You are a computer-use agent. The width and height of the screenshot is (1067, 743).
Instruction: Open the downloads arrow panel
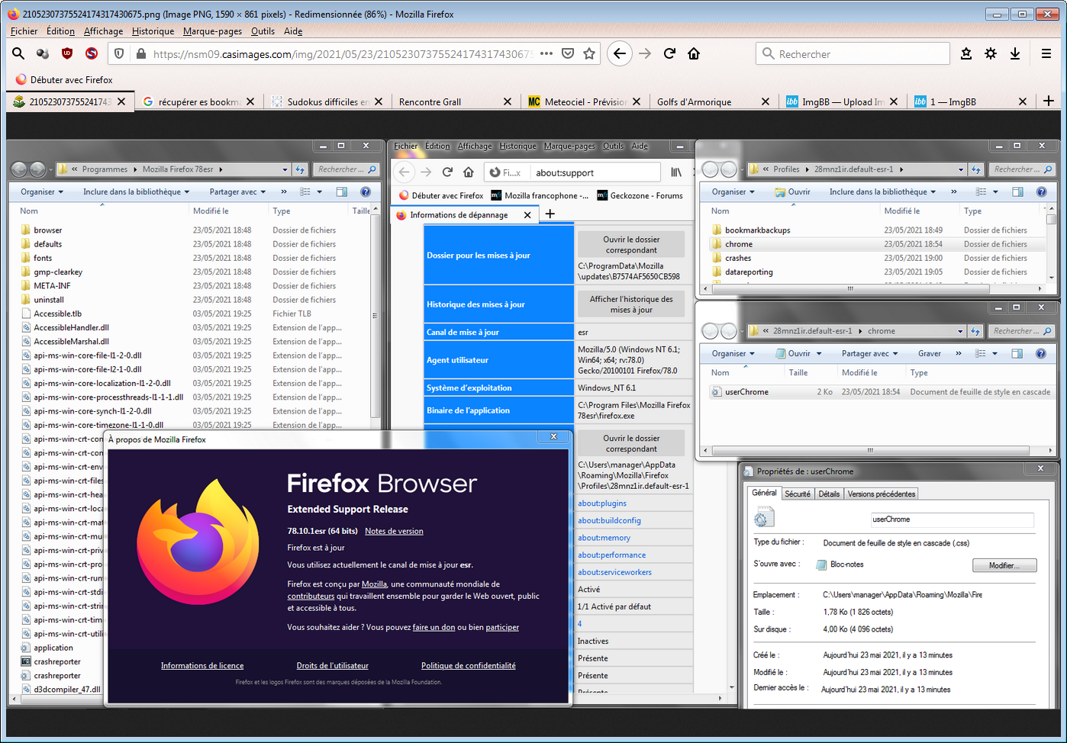click(1015, 53)
